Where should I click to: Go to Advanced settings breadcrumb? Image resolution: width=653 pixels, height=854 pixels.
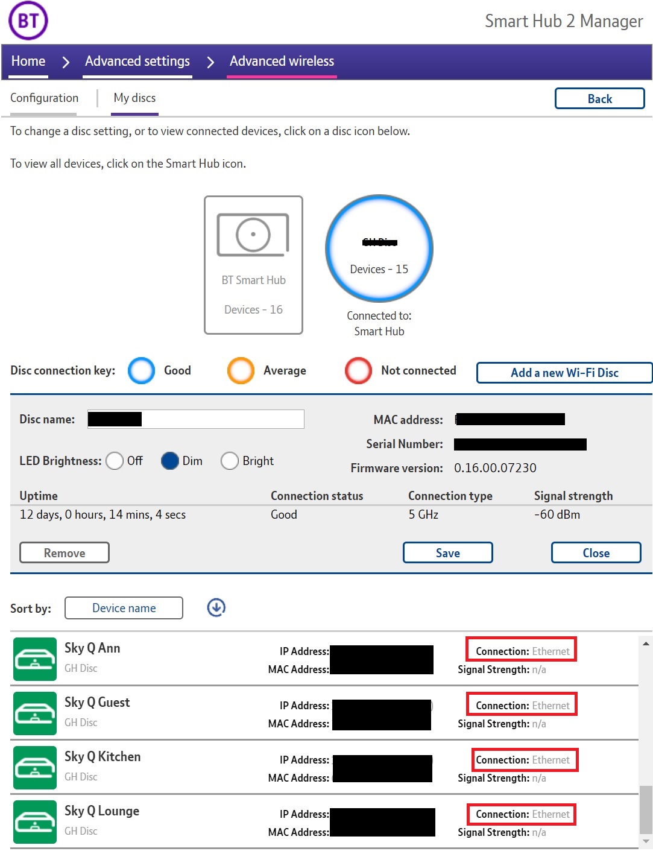[137, 61]
